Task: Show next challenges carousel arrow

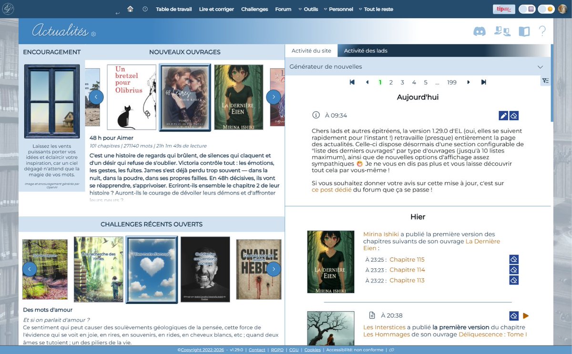Action: tap(273, 269)
